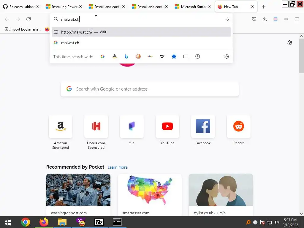Search this time with eBay icon
304x228 pixels.
click(x=150, y=56)
